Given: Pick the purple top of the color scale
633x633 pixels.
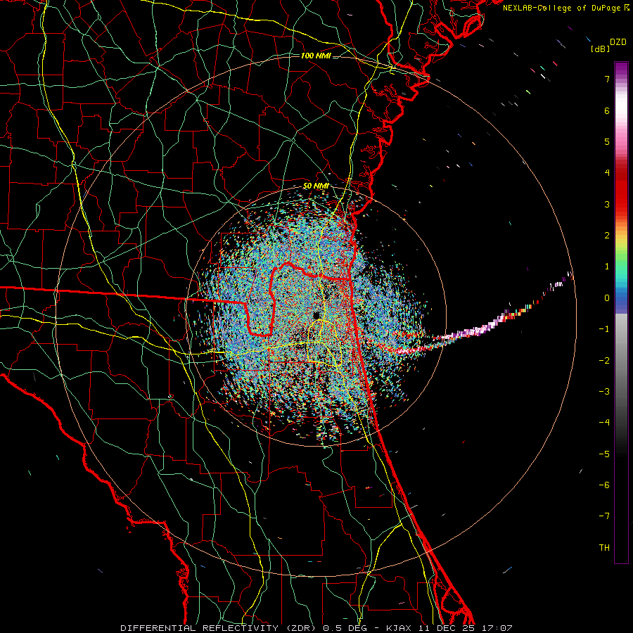Looking at the screenshot, I should coord(621,70).
